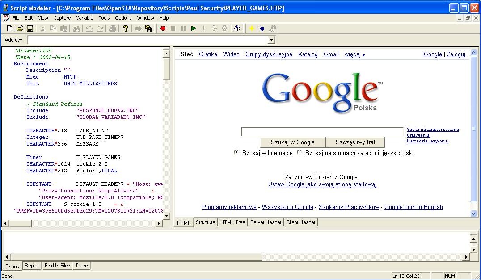Open the Zaloguj link
Image resolution: width=481 pixels, height=280 pixels.
click(x=456, y=54)
